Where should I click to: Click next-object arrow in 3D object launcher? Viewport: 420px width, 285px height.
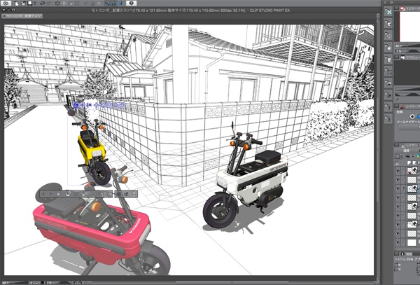click(x=51, y=194)
